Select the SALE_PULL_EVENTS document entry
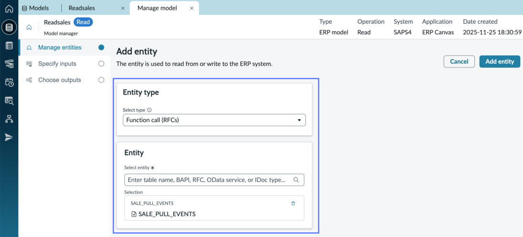 point(214,208)
